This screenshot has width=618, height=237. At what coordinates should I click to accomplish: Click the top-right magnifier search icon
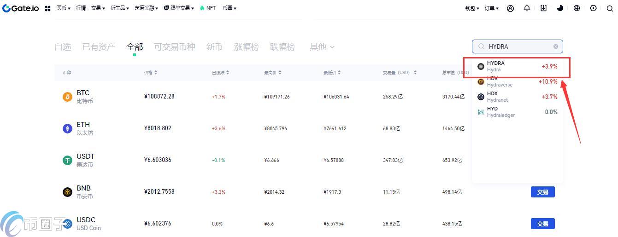coord(610,8)
